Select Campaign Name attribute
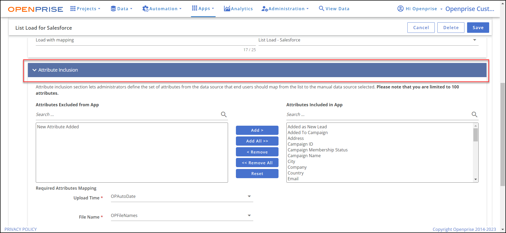 point(304,156)
